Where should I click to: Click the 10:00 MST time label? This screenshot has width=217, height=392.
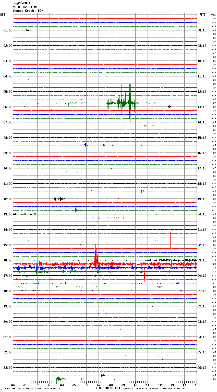pyautogui.click(x=8, y=168)
